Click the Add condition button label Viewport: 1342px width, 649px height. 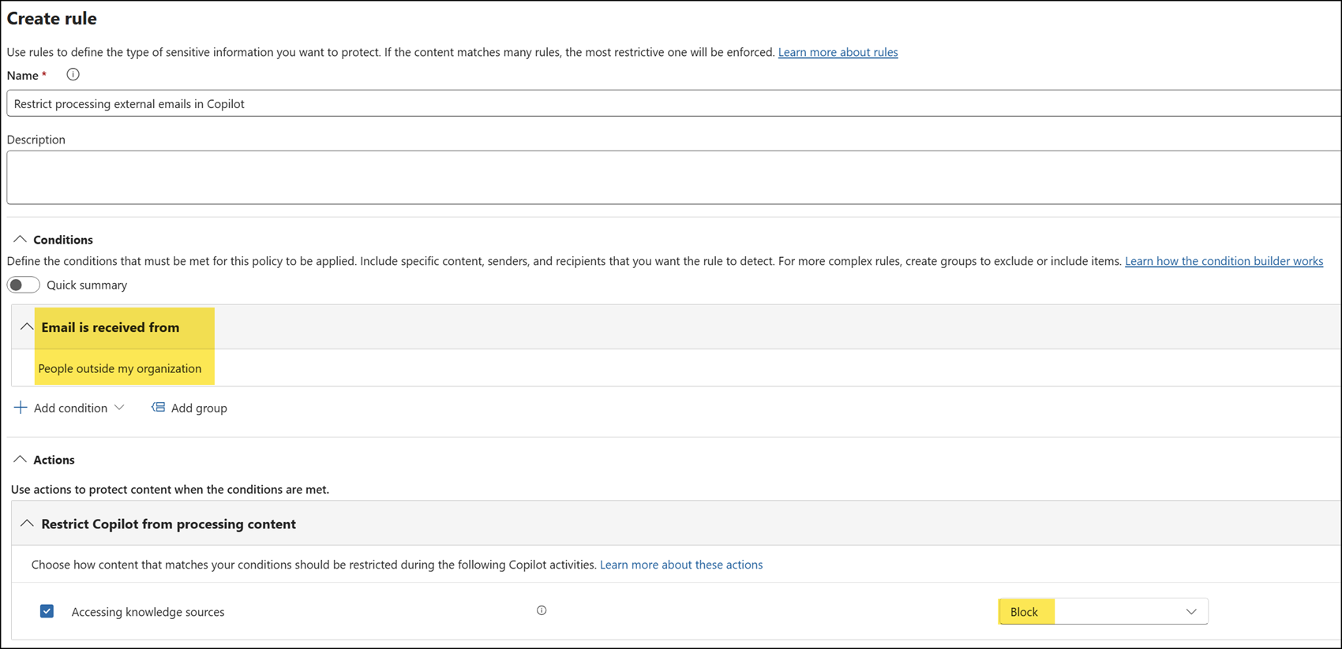click(x=70, y=408)
